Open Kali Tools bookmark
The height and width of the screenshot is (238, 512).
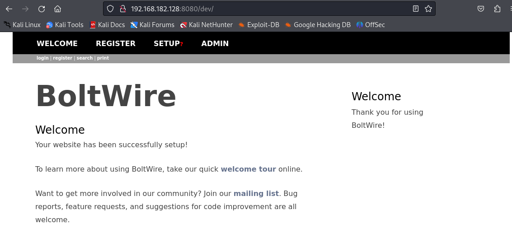pyautogui.click(x=65, y=25)
